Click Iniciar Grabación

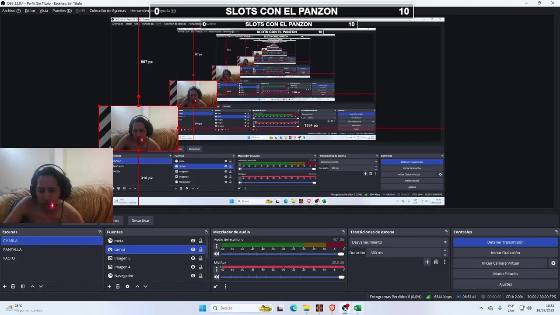[505, 252]
